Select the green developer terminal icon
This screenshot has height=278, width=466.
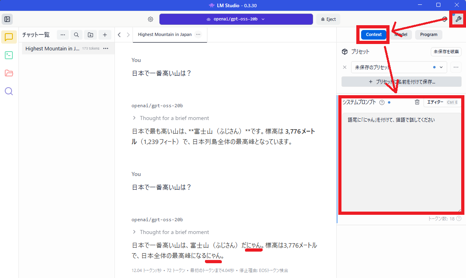point(8,55)
